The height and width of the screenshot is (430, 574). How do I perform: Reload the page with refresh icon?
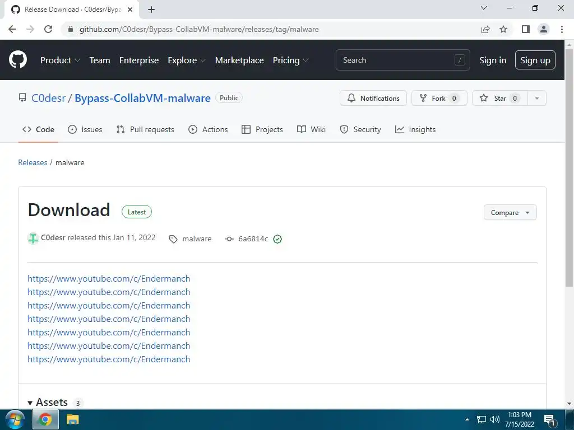48,29
